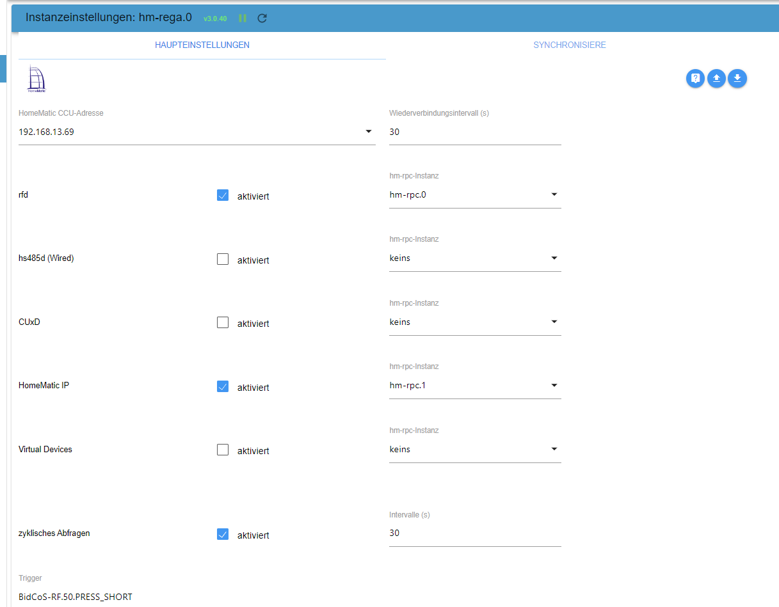Restart the hm-rega.0 instance
Viewport: 779px width, 607px height.
tap(262, 18)
